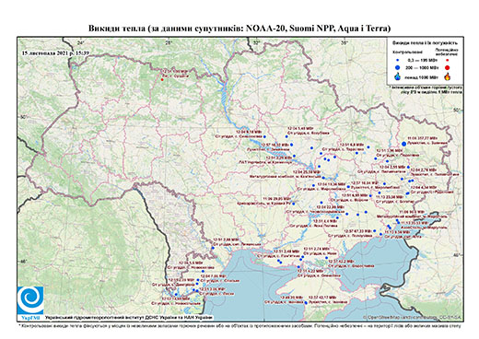Click the UkrGMI spiral logo
479x339 pixels.
point(30,300)
